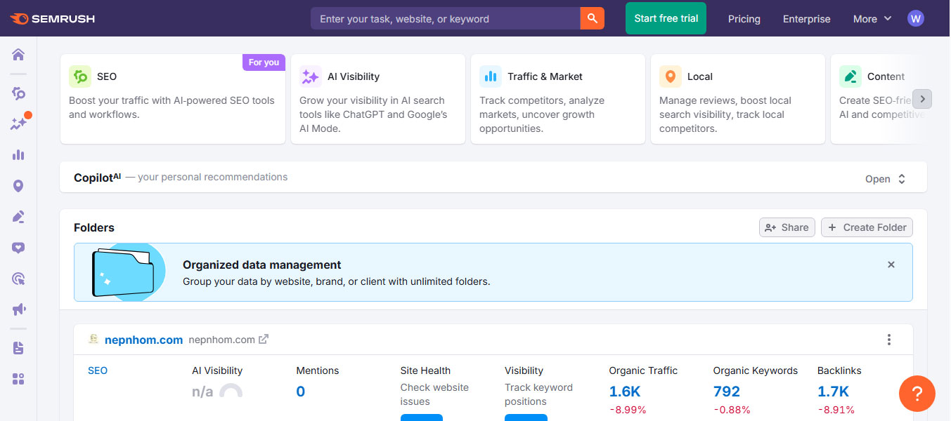The width and height of the screenshot is (951, 421).
Task: Expand the More menu in the top bar
Action: 872,19
